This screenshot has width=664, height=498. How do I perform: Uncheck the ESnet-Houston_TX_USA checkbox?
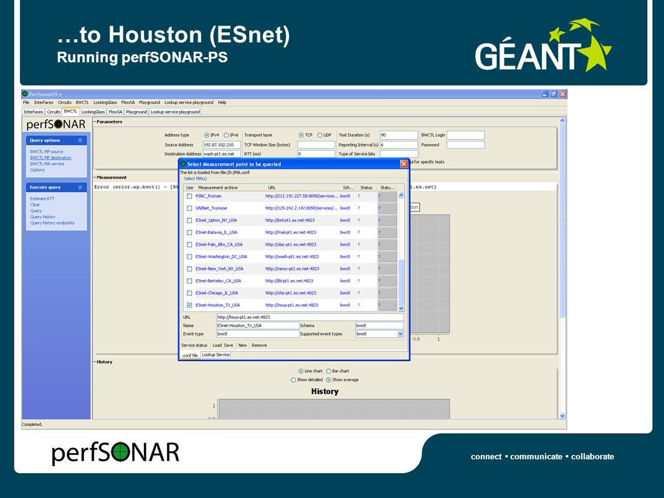[x=189, y=305]
